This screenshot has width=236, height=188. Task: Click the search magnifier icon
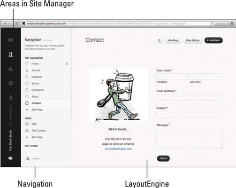[28, 159]
